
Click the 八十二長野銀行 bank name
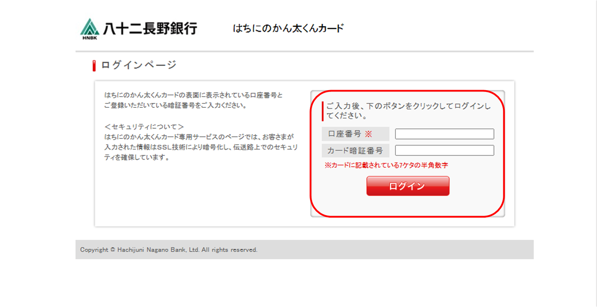pyautogui.click(x=150, y=28)
